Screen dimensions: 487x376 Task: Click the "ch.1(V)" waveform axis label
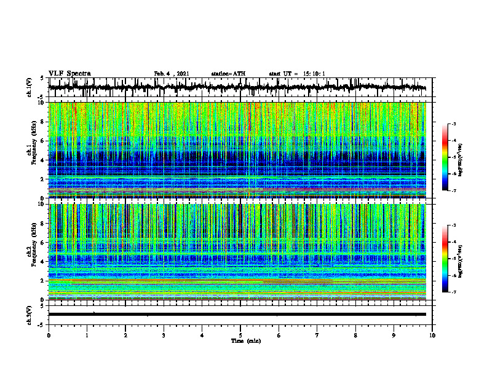[30, 87]
